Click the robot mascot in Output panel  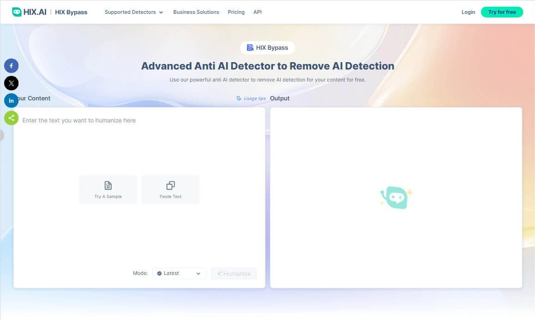396,198
